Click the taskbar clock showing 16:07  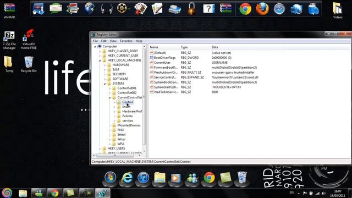click(x=337, y=193)
